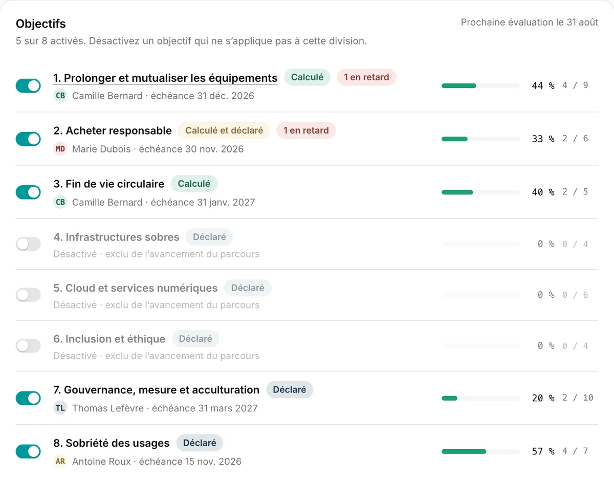Open the Prolonger et mutualiser les équipements link
The height and width of the screenshot is (482, 614).
pyautogui.click(x=165, y=78)
